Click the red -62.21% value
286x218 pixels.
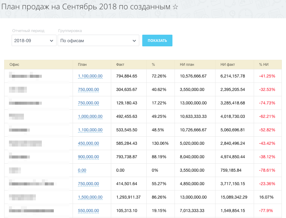tap(267, 117)
